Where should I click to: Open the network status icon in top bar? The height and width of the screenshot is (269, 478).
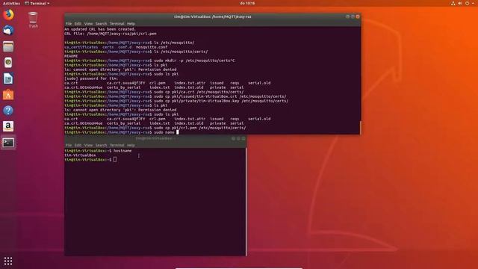(x=453, y=3)
